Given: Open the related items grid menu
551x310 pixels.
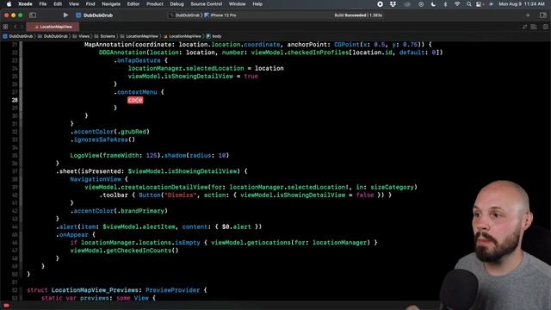Looking at the screenshot, I should click(5, 27).
